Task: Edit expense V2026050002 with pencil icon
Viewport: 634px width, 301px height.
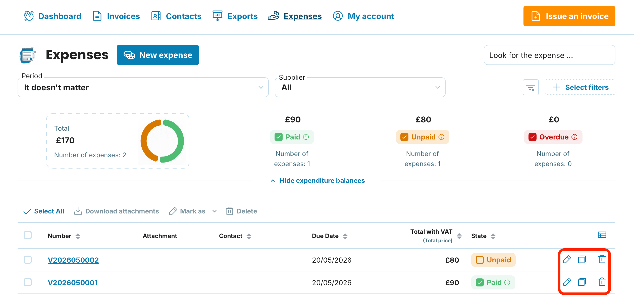Action: tap(567, 259)
